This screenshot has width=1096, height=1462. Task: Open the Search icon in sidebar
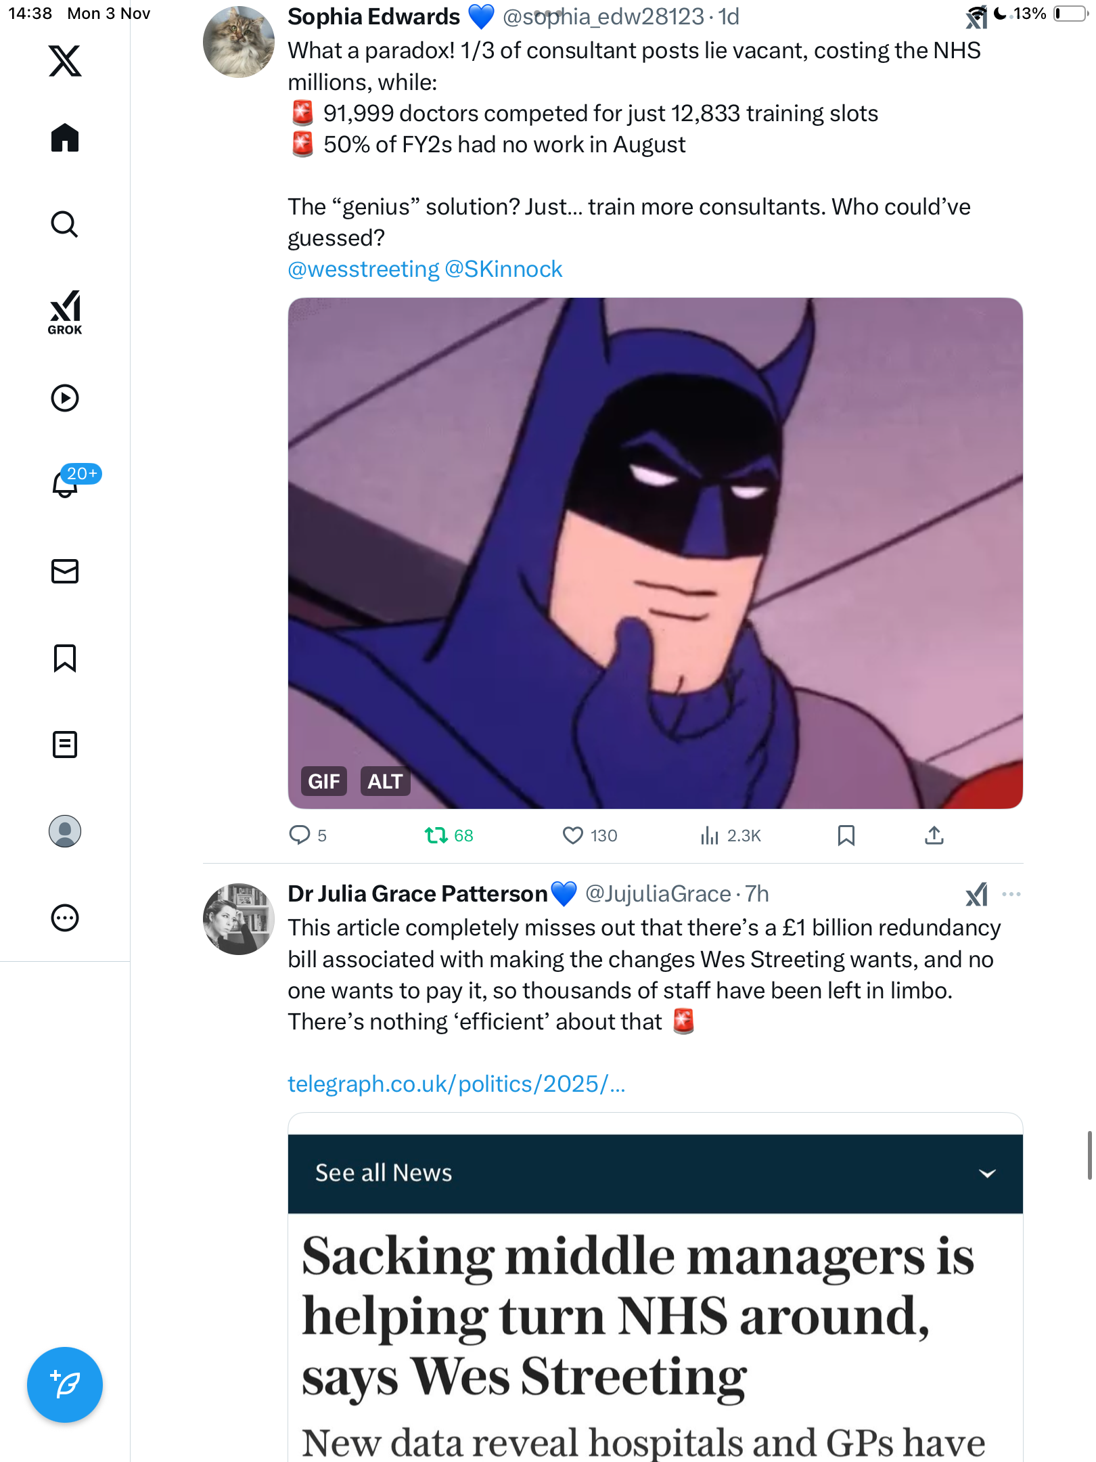pyautogui.click(x=65, y=224)
